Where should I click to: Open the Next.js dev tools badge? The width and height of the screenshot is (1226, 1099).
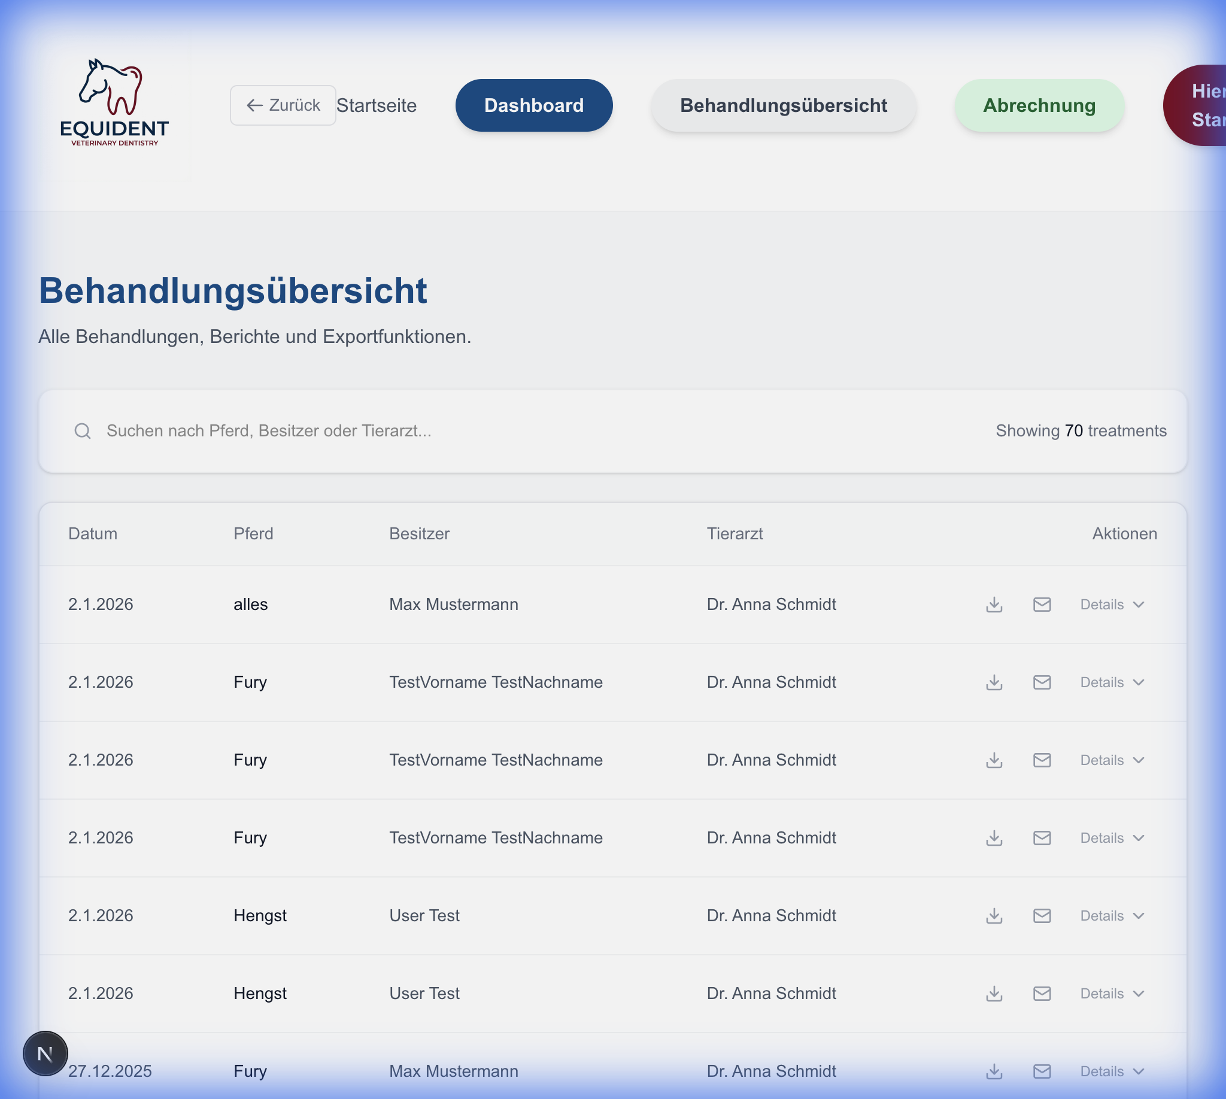(45, 1054)
